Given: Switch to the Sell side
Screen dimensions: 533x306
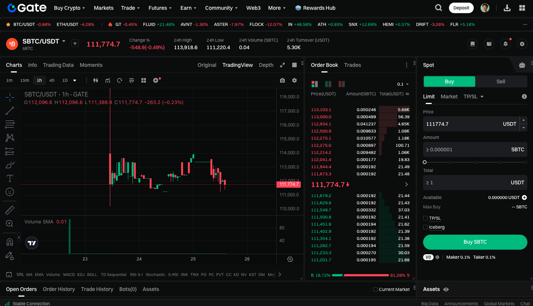Looking at the screenshot, I should tap(501, 81).
